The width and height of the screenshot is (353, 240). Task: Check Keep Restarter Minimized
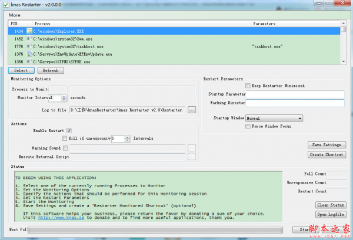pyautogui.click(x=248, y=85)
